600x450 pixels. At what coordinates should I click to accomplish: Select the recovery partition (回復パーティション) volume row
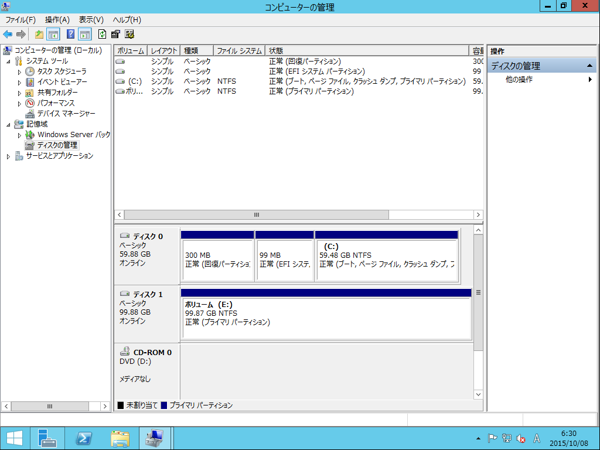pyautogui.click(x=298, y=61)
